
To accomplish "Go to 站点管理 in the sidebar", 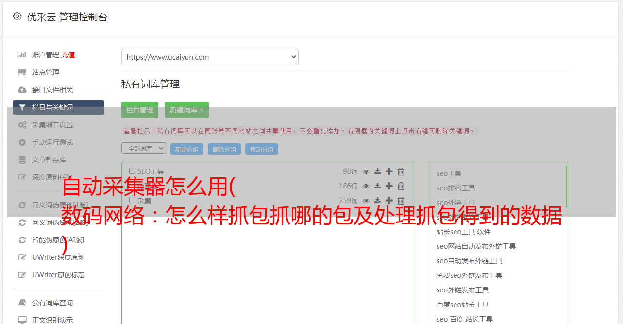I will 46,72.
